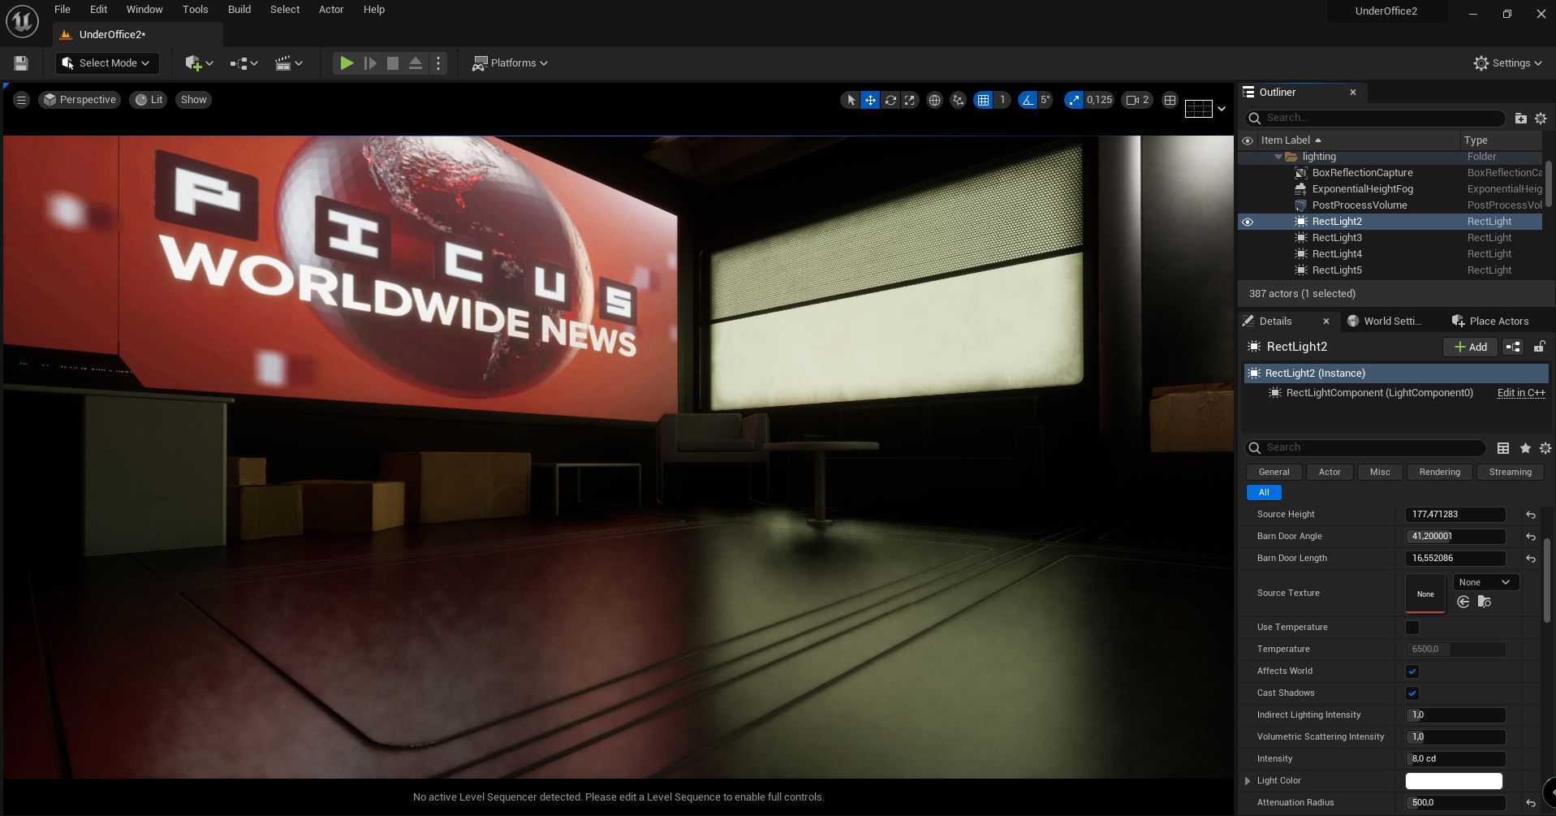Image resolution: width=1556 pixels, height=816 pixels.
Task: Open the cinematics clapperboard dropdown
Action: 289,63
